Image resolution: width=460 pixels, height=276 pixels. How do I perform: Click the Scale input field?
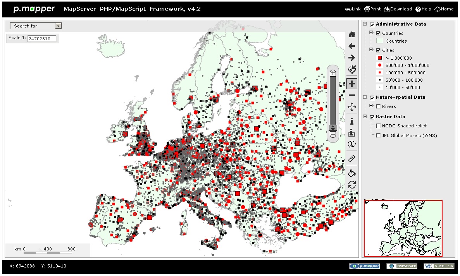pos(42,39)
